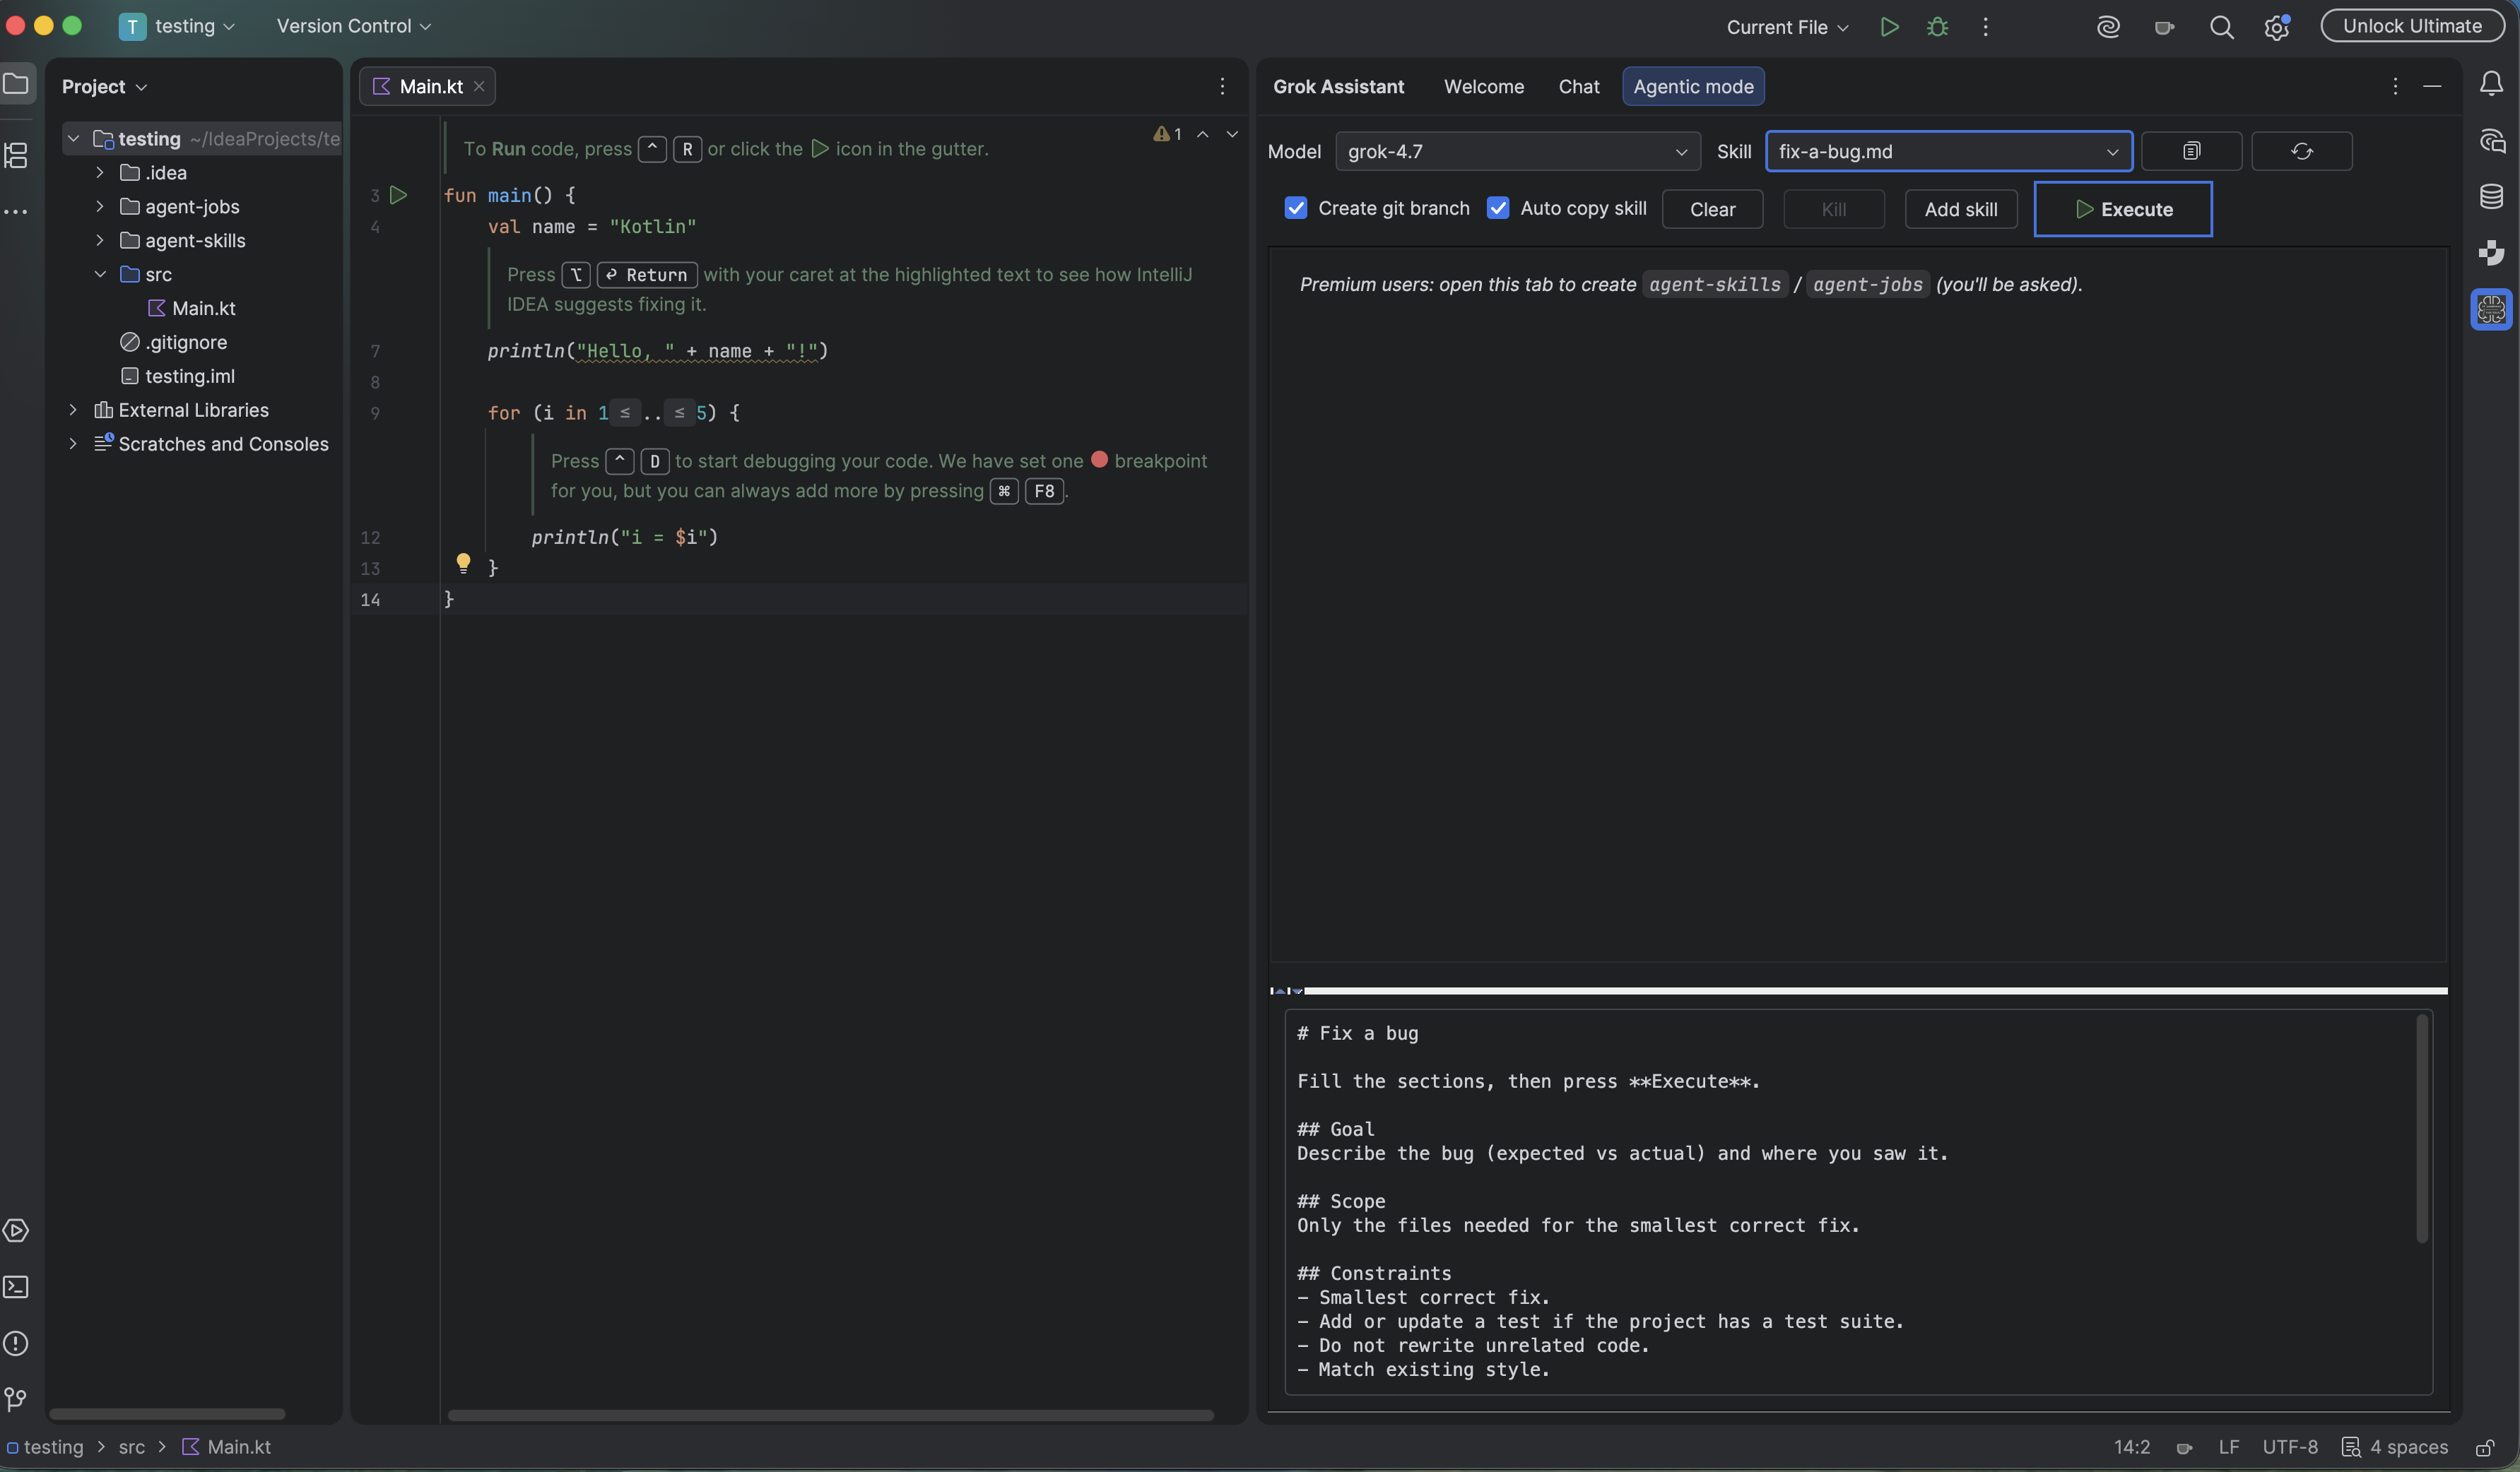Go to next highlighted warning arrow
The image size is (2520, 1472).
click(1232, 134)
